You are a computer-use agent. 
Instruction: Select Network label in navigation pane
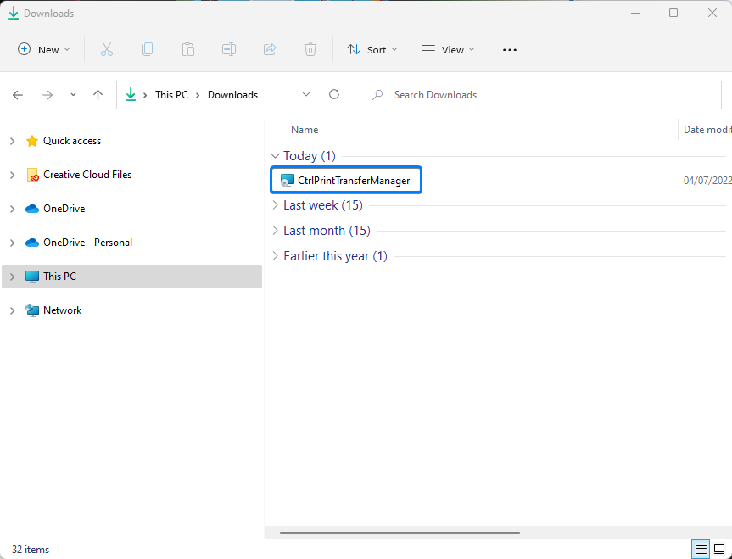(x=62, y=310)
